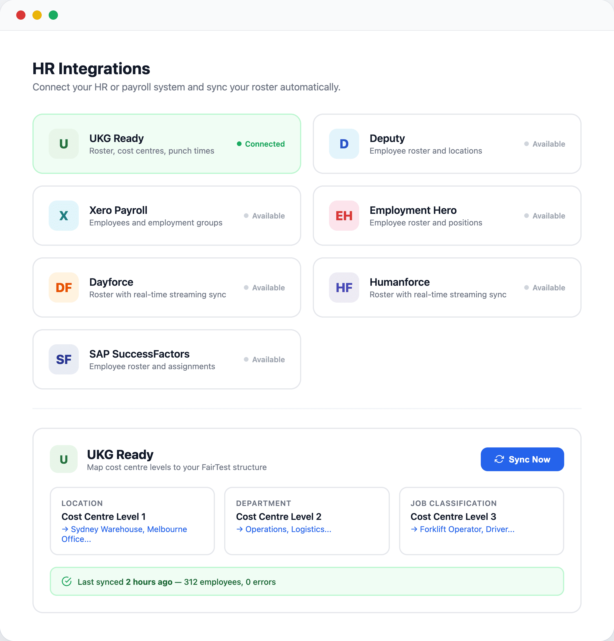The image size is (614, 641).
Task: Click the green check icon beside Last synced
Action: pos(67,582)
